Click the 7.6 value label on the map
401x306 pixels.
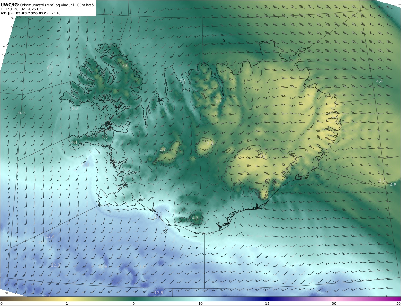183,81
